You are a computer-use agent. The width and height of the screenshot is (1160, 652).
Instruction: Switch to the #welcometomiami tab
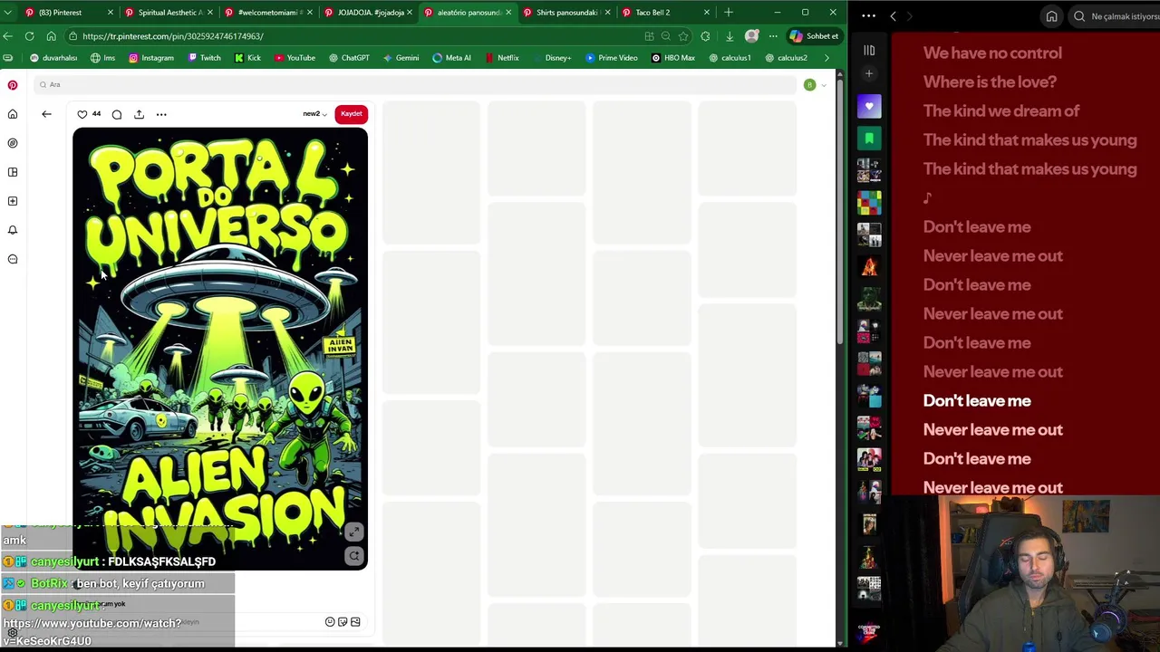(268, 13)
